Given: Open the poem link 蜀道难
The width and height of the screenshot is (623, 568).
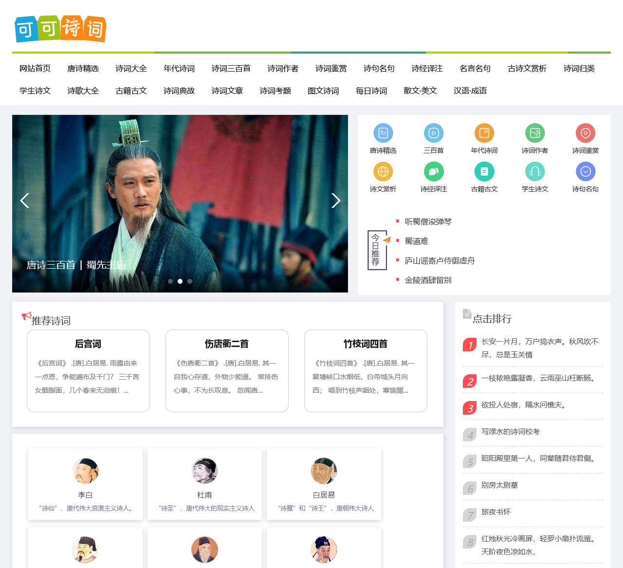Looking at the screenshot, I should click(x=416, y=241).
